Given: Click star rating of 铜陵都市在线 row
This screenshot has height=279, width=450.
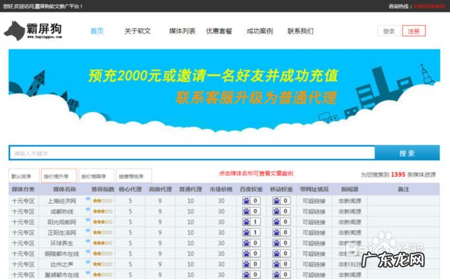Looking at the screenshot, I should 103,254.
